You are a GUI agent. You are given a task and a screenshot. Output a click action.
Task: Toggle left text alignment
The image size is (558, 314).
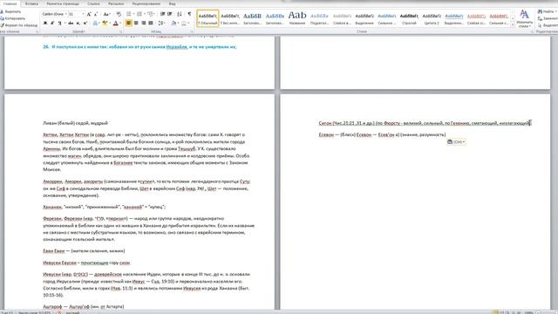tap(128, 24)
